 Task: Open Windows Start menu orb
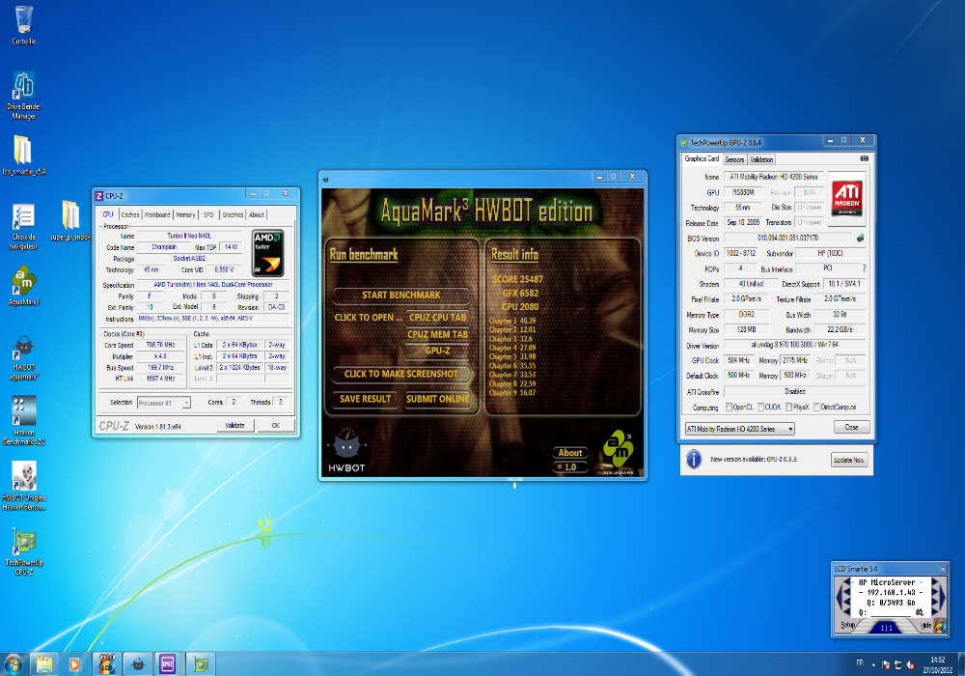click(x=13, y=664)
